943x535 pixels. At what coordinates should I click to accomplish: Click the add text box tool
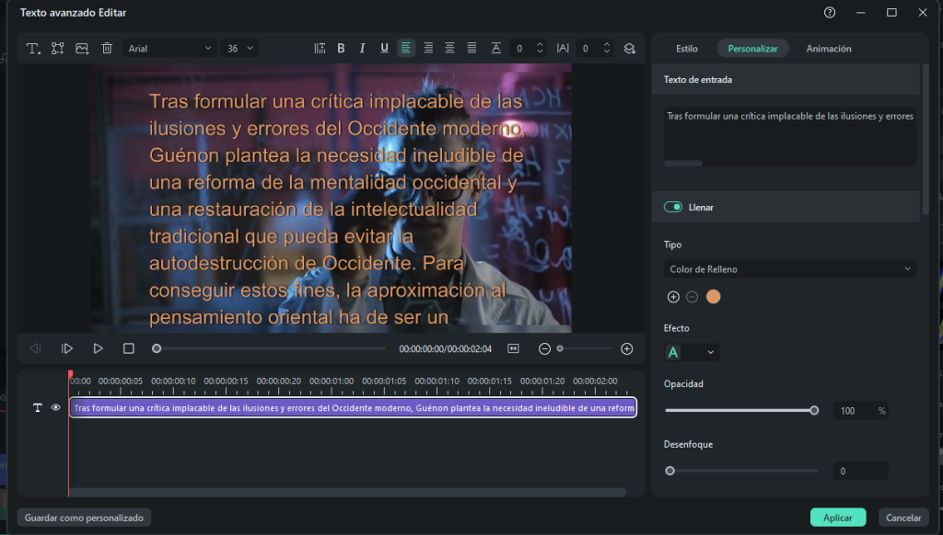pos(33,48)
